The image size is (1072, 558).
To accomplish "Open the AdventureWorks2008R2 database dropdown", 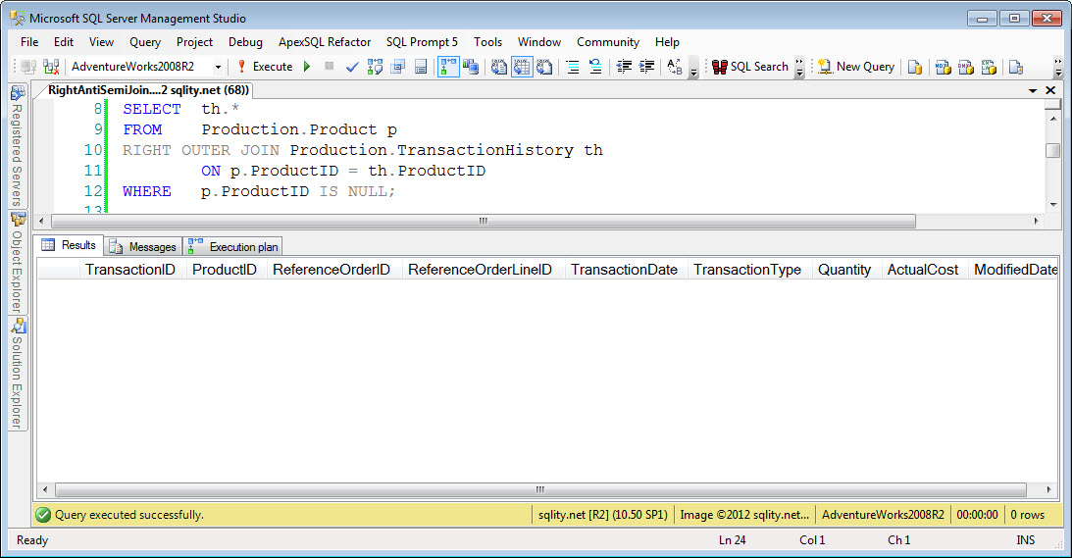I will (x=218, y=67).
